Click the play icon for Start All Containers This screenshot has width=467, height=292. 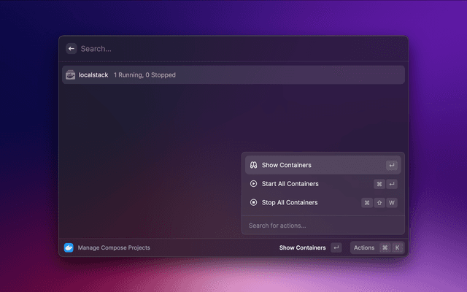tap(253, 184)
